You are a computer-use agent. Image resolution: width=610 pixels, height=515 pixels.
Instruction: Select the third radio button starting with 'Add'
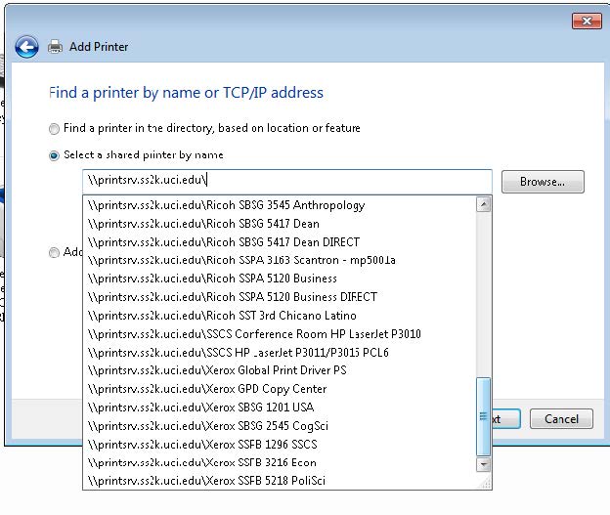(x=54, y=252)
